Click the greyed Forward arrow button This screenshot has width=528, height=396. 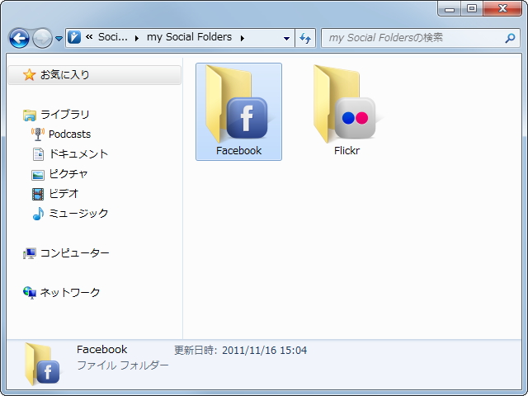pos(42,38)
